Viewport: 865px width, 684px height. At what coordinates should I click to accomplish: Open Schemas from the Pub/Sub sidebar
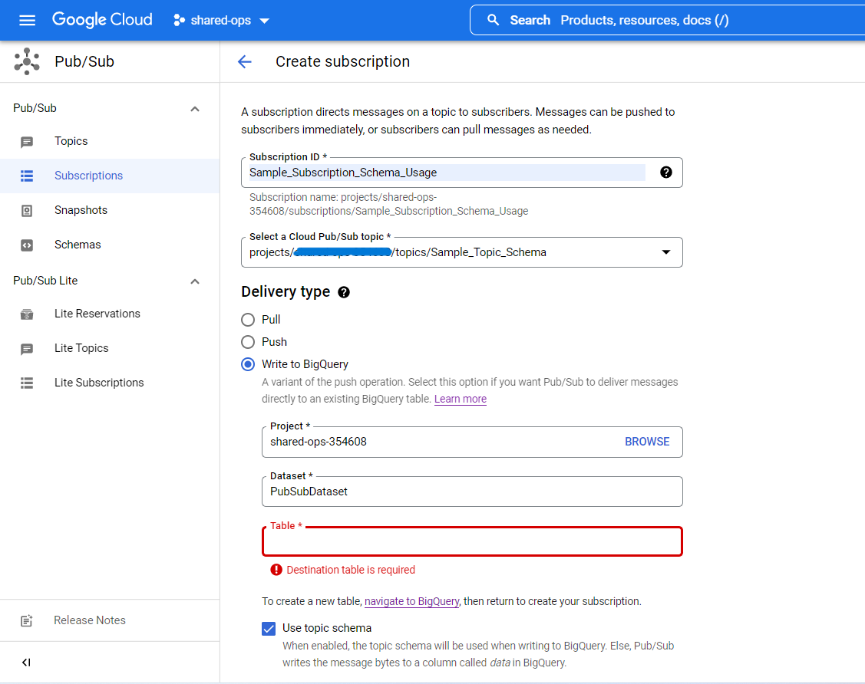(x=77, y=244)
